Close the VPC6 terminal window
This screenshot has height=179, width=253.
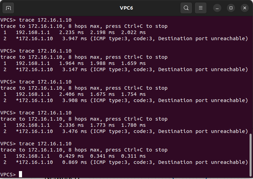[x=244, y=8]
